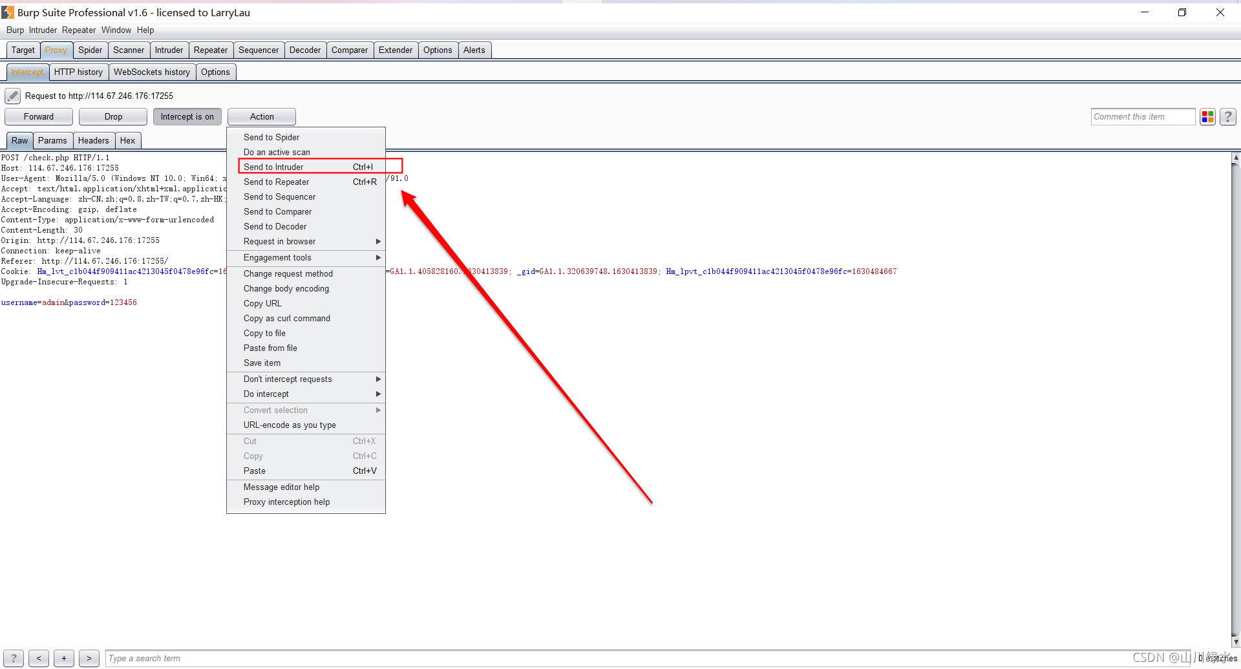Image resolution: width=1241 pixels, height=669 pixels.
Task: Open the Help menu in menu bar
Action: coord(145,30)
